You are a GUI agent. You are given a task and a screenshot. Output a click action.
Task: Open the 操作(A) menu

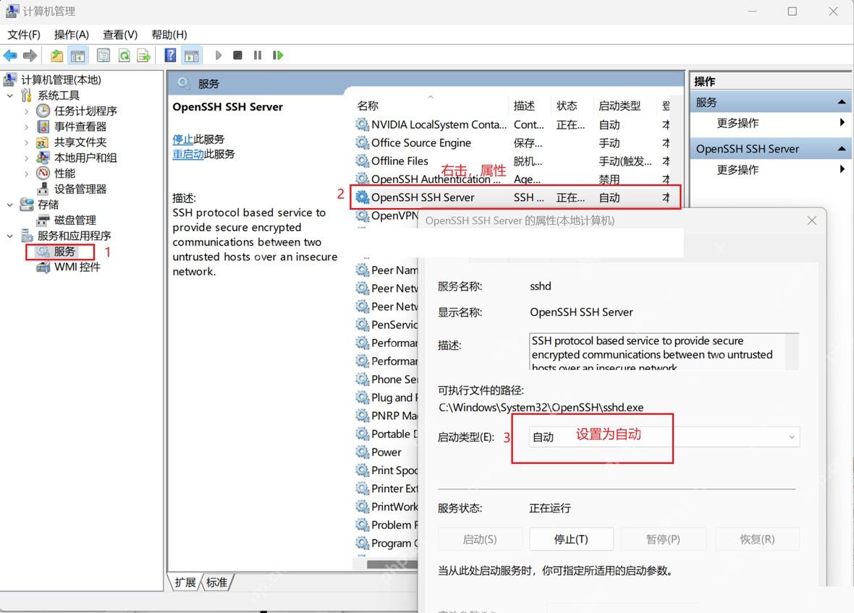(72, 35)
